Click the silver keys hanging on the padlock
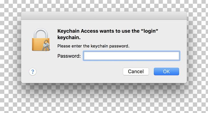This screenshot has height=113, width=208. (x=46, y=45)
